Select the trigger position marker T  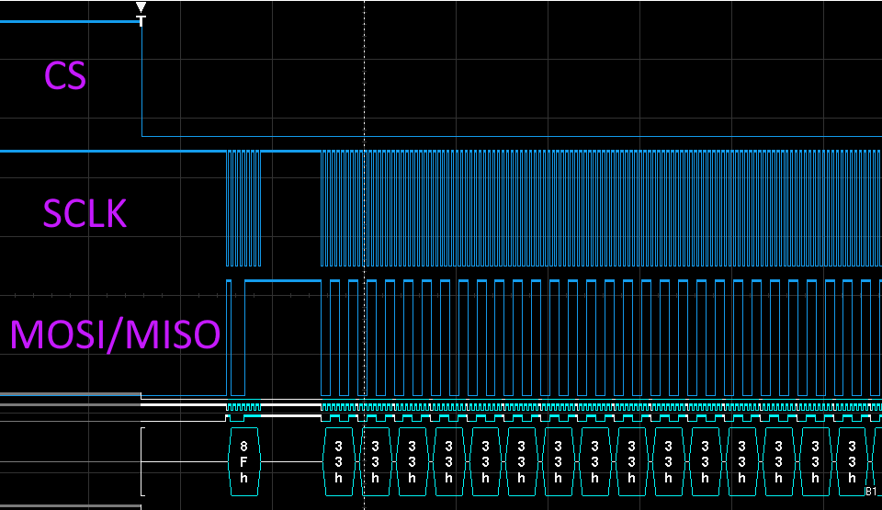[141, 21]
